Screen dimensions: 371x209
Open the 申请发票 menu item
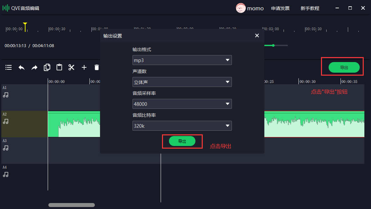tap(280, 8)
